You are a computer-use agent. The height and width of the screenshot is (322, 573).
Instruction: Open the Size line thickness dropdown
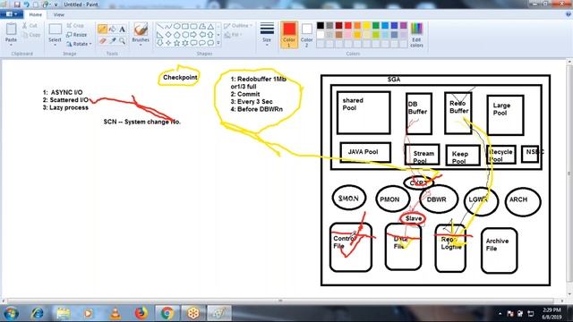(267, 35)
